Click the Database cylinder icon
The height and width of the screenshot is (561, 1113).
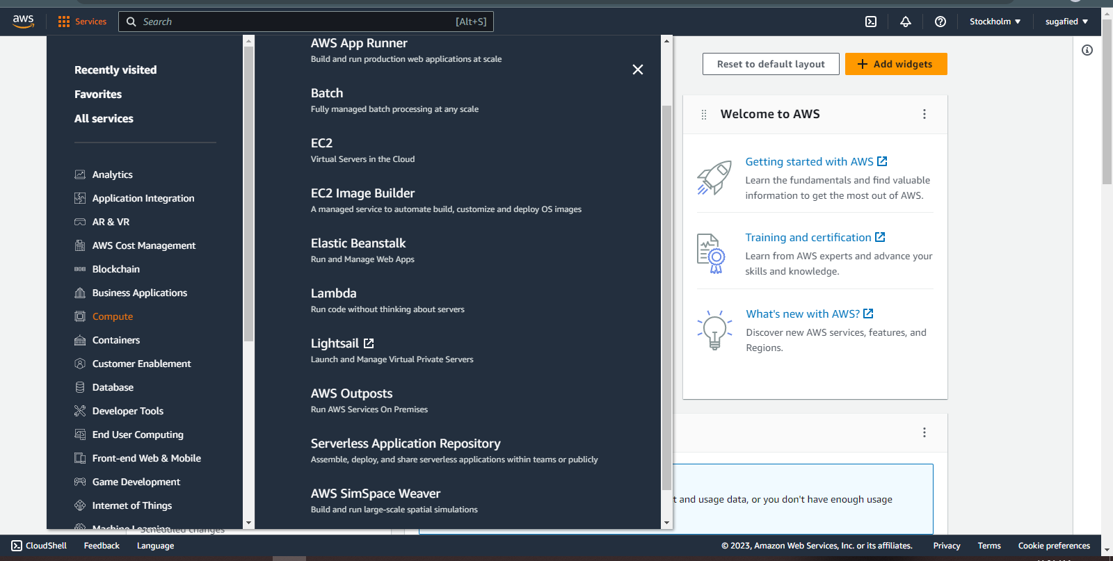(x=80, y=387)
